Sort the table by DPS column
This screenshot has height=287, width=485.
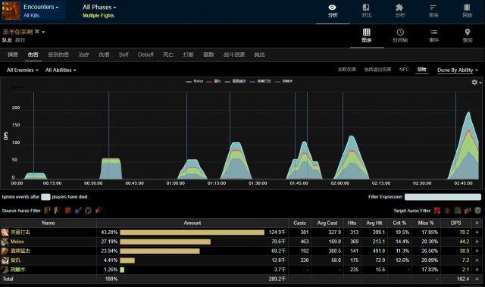(x=456, y=223)
